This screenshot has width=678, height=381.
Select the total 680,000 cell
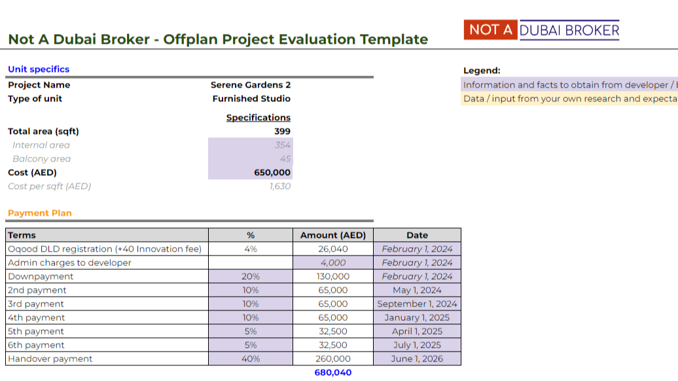click(333, 373)
